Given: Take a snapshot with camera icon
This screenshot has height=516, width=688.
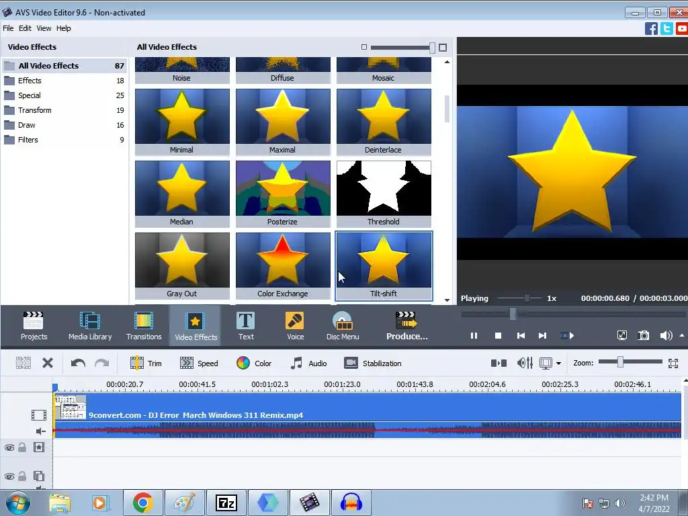Looking at the screenshot, I should [x=643, y=336].
